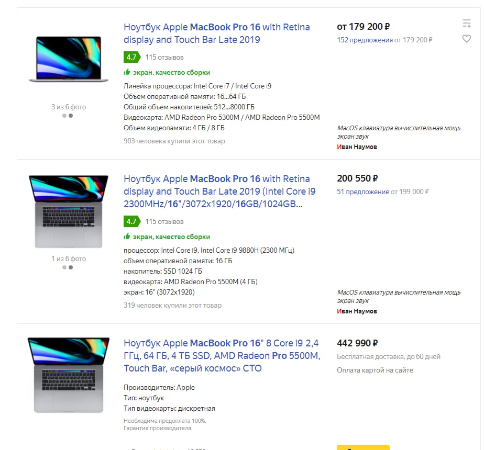Click the third laptop thumbnail image
The height and width of the screenshot is (450, 484).
(x=69, y=375)
